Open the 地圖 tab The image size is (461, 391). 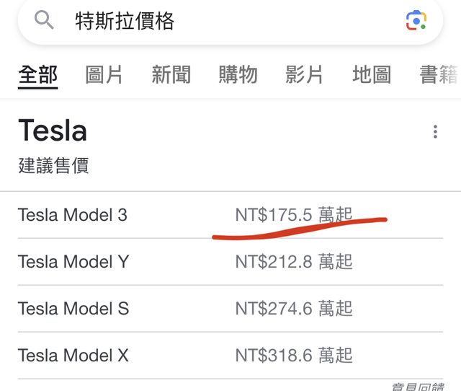[x=371, y=74]
